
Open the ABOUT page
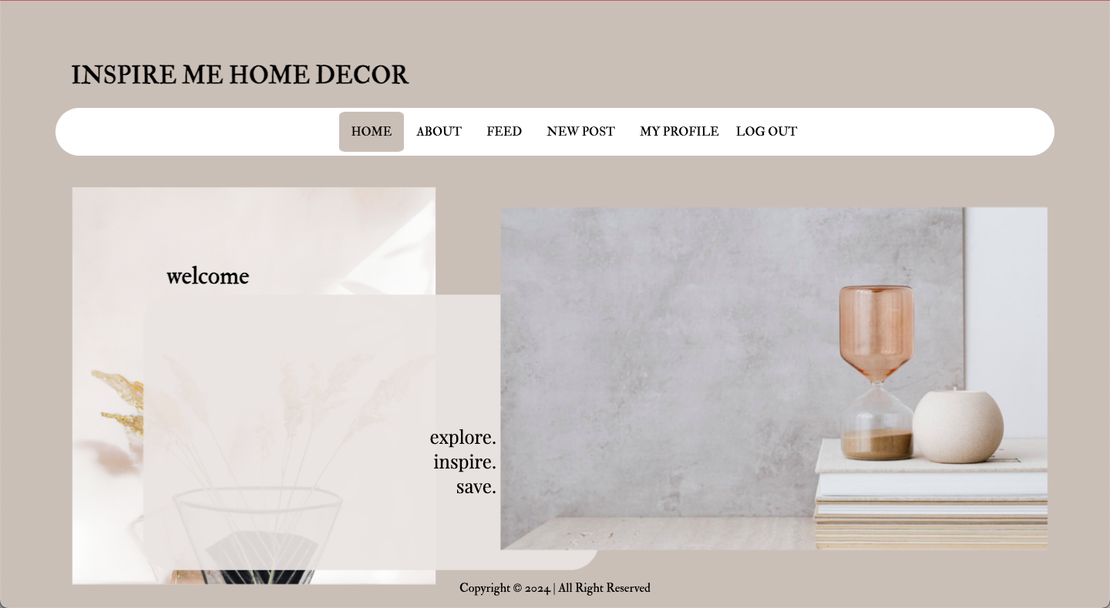pyautogui.click(x=439, y=132)
